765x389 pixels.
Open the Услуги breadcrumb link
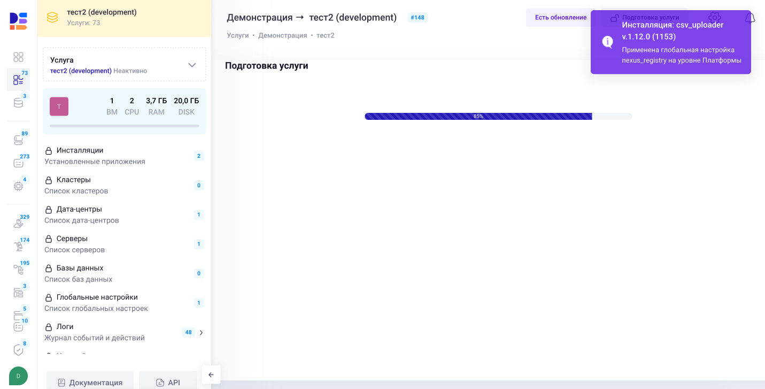click(x=237, y=35)
